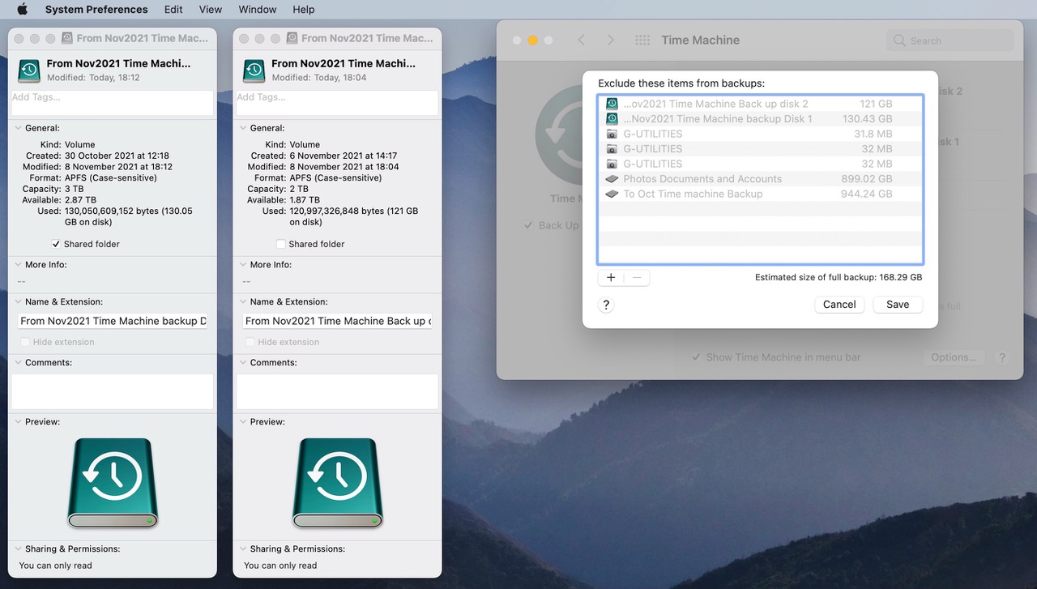Image resolution: width=1037 pixels, height=589 pixels.
Task: Toggle Hide extension in the 18:12 Info window
Action: [x=25, y=342]
